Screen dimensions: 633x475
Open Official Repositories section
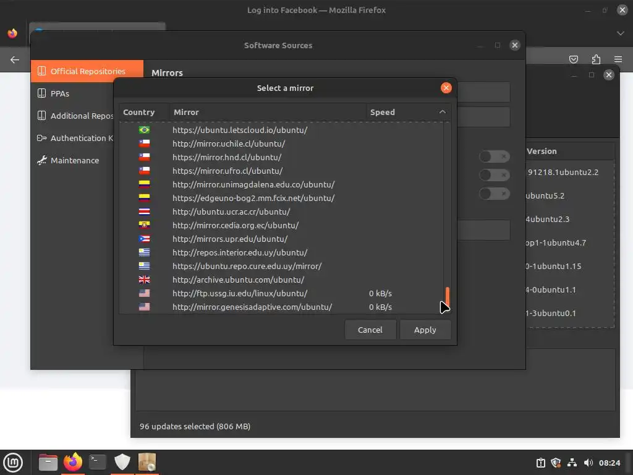(x=87, y=71)
